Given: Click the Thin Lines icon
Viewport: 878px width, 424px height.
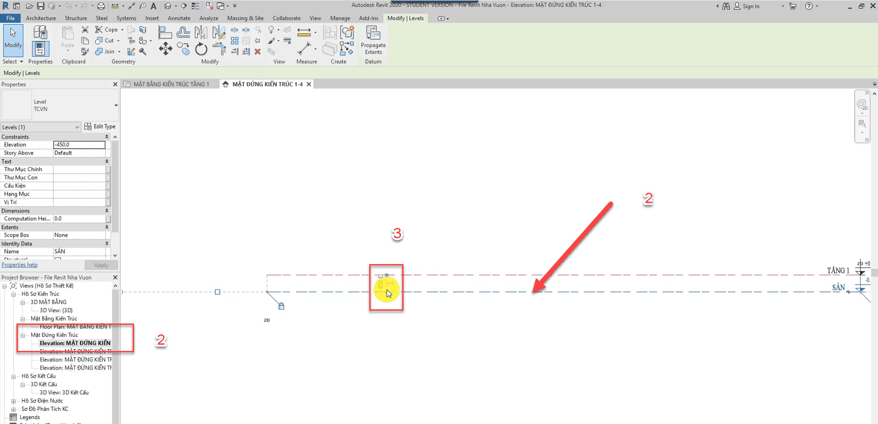Looking at the screenshot, I should click(x=195, y=6).
